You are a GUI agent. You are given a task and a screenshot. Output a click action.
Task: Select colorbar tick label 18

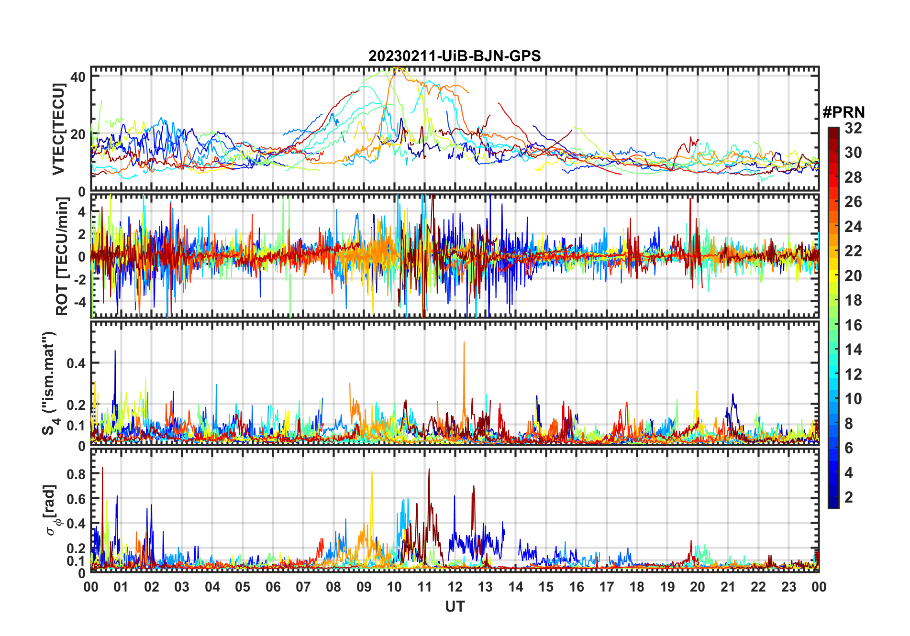(x=853, y=300)
